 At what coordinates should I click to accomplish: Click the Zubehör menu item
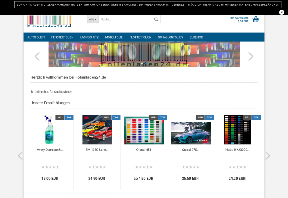coord(196,37)
